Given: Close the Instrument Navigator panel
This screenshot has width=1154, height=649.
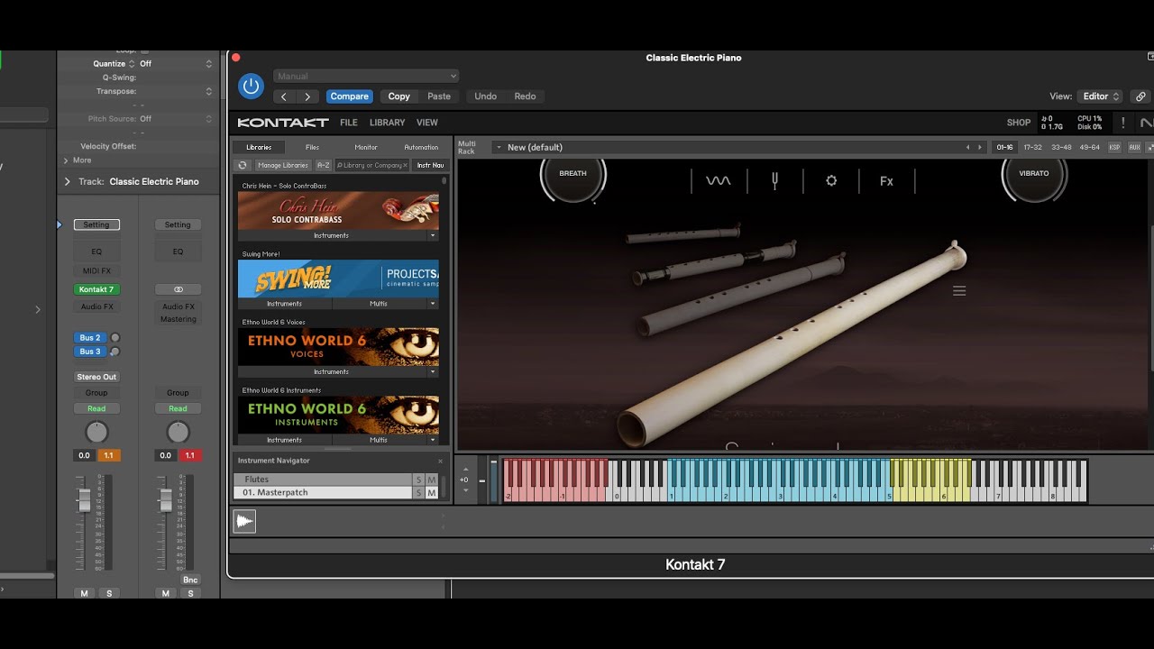Looking at the screenshot, I should (440, 461).
